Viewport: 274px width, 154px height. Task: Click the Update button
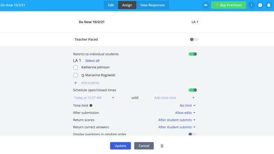pyautogui.click(x=121, y=146)
